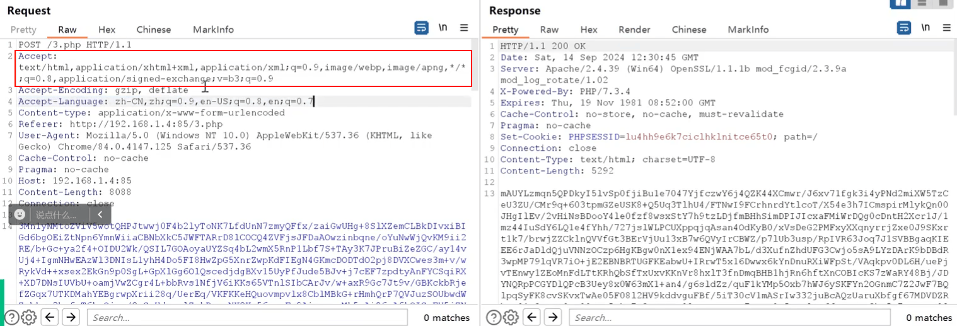Switch Request view to Pretty tab
Viewport: 957px width, 326px height.
pos(23,30)
